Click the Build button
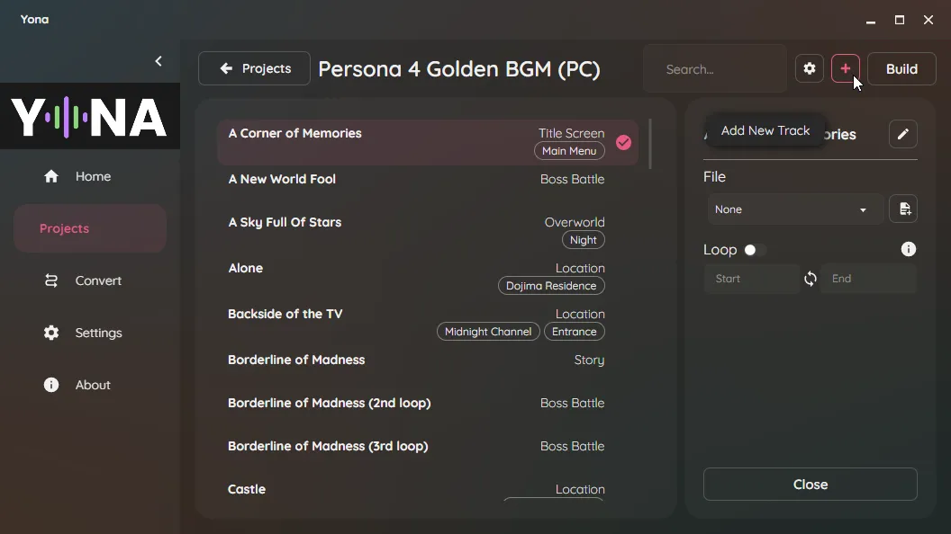The width and height of the screenshot is (951, 534). tap(901, 69)
